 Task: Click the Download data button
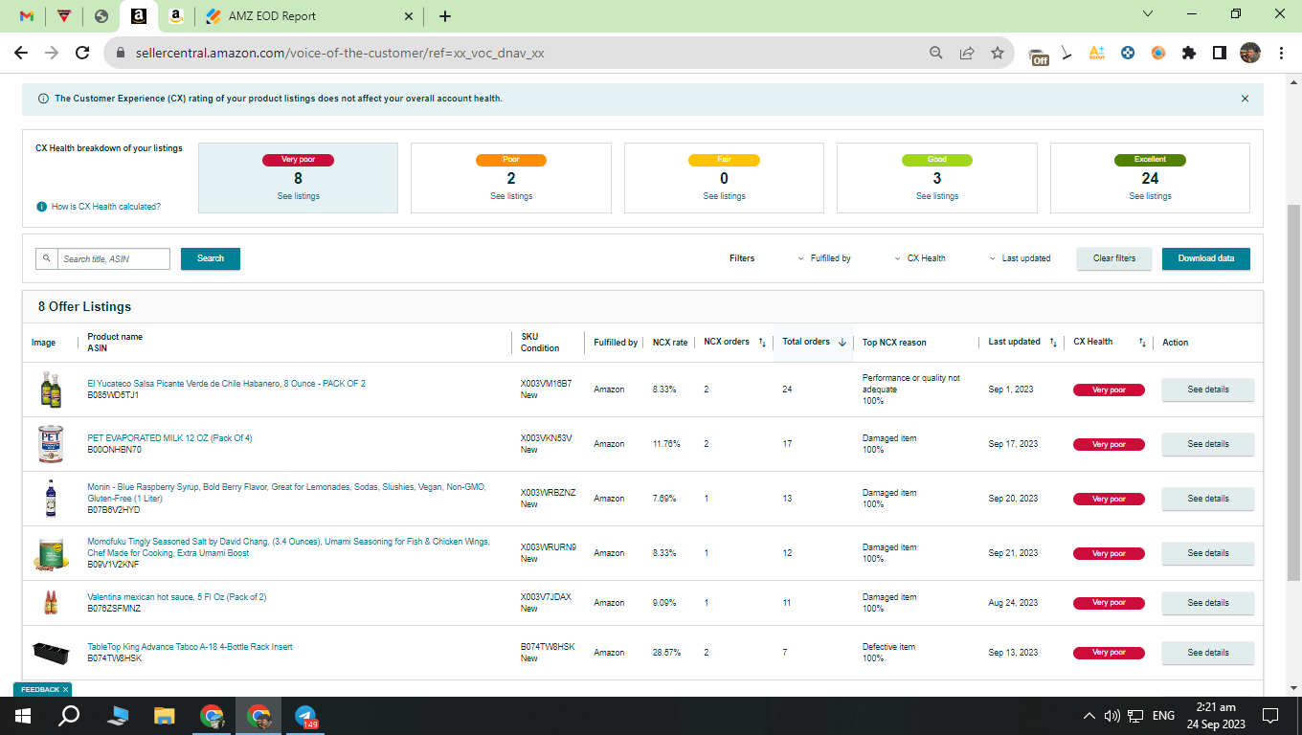[x=1206, y=258]
